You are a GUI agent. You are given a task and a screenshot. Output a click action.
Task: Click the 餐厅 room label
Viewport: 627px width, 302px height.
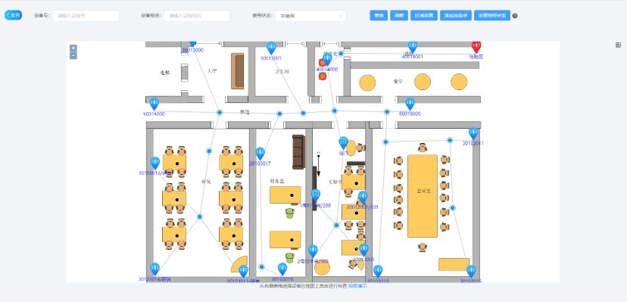pos(398,82)
